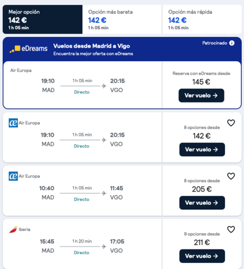This screenshot has height=269, width=244.
Task: Click the plane icon on the 10:40 flight route
Action: 104,193
